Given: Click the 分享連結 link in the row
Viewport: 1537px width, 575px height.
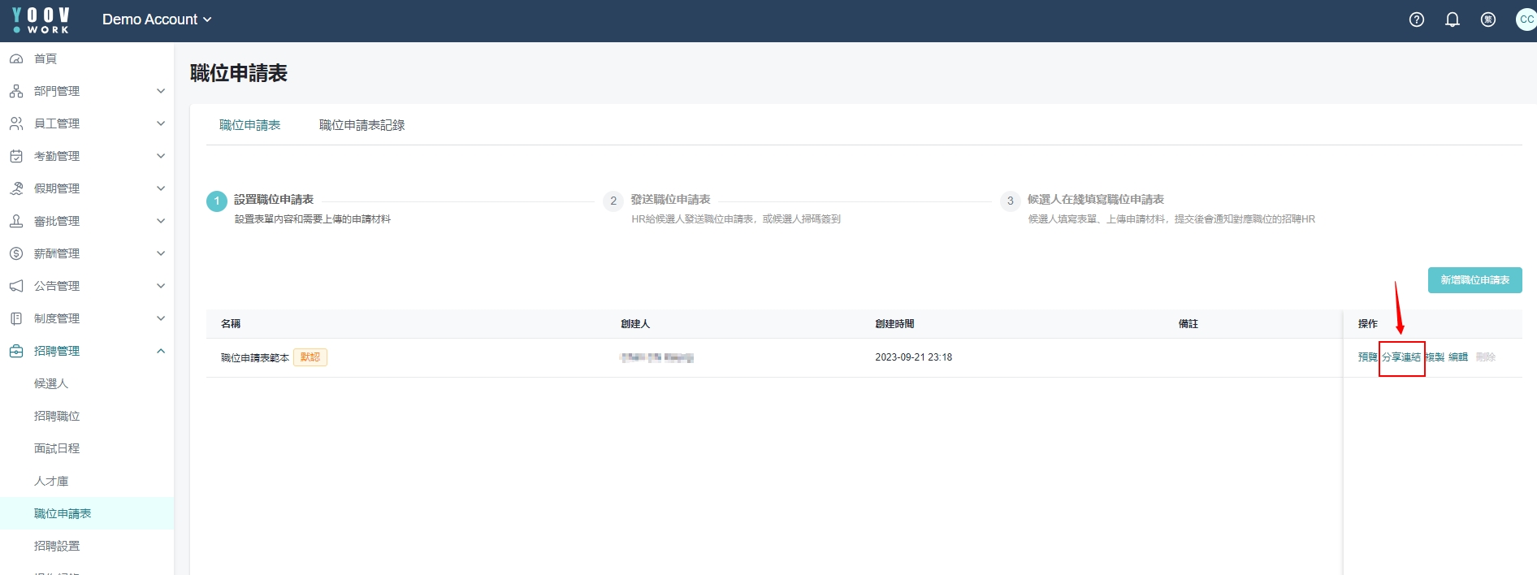Looking at the screenshot, I should (x=1401, y=357).
